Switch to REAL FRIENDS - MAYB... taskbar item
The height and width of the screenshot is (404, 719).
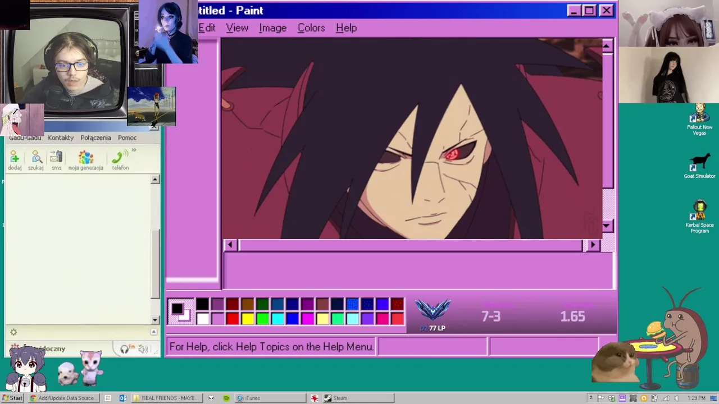166,398
